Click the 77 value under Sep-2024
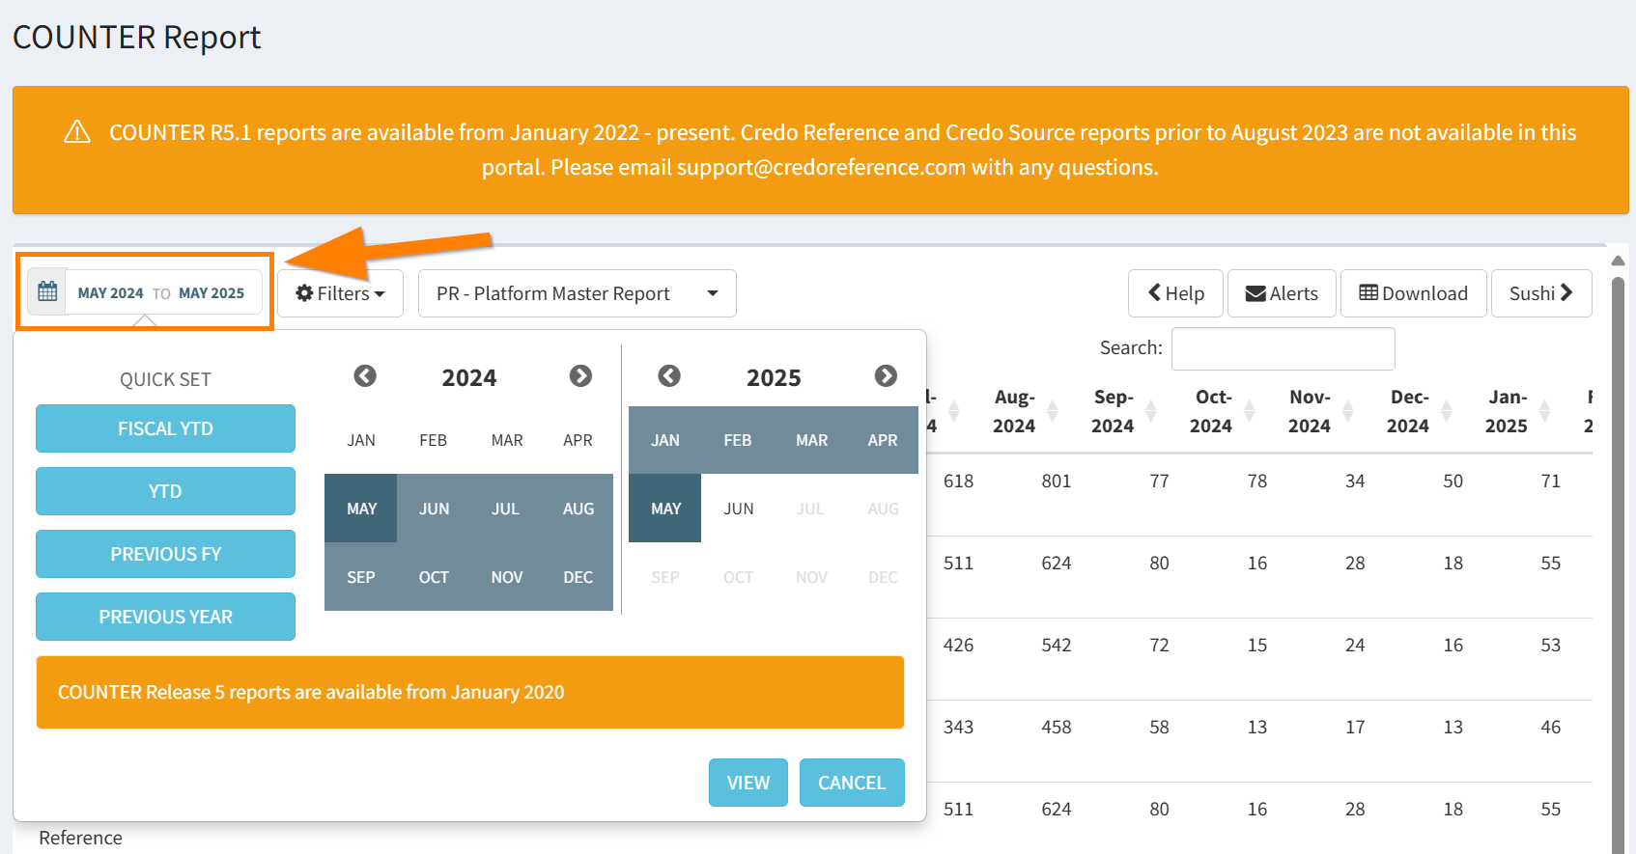The width and height of the screenshot is (1636, 854). coord(1159,481)
